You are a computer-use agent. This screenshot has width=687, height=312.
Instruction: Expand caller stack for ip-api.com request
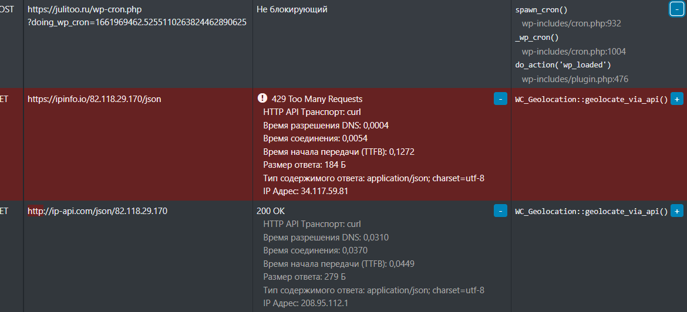[676, 211]
